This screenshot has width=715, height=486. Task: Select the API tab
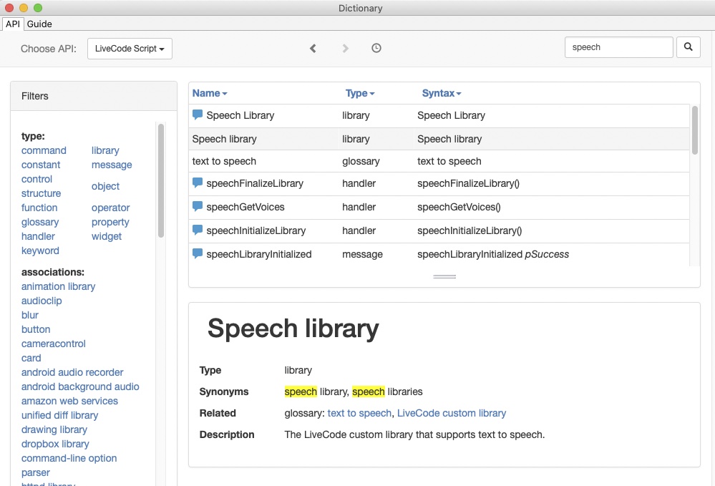13,24
